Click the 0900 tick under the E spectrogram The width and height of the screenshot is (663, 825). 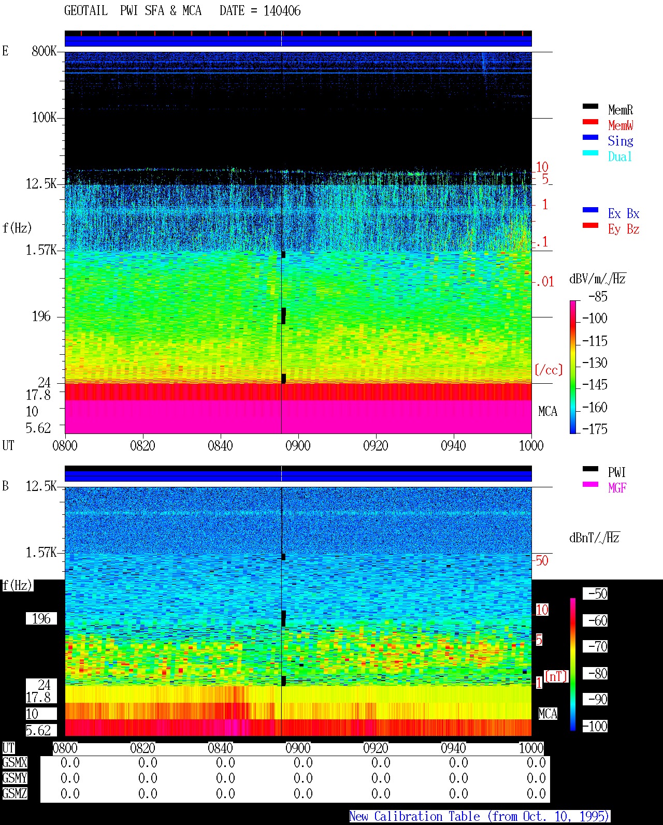298,446
